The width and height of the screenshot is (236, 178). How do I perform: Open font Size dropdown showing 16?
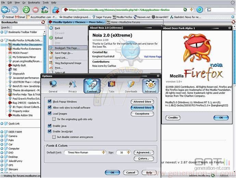(124, 152)
